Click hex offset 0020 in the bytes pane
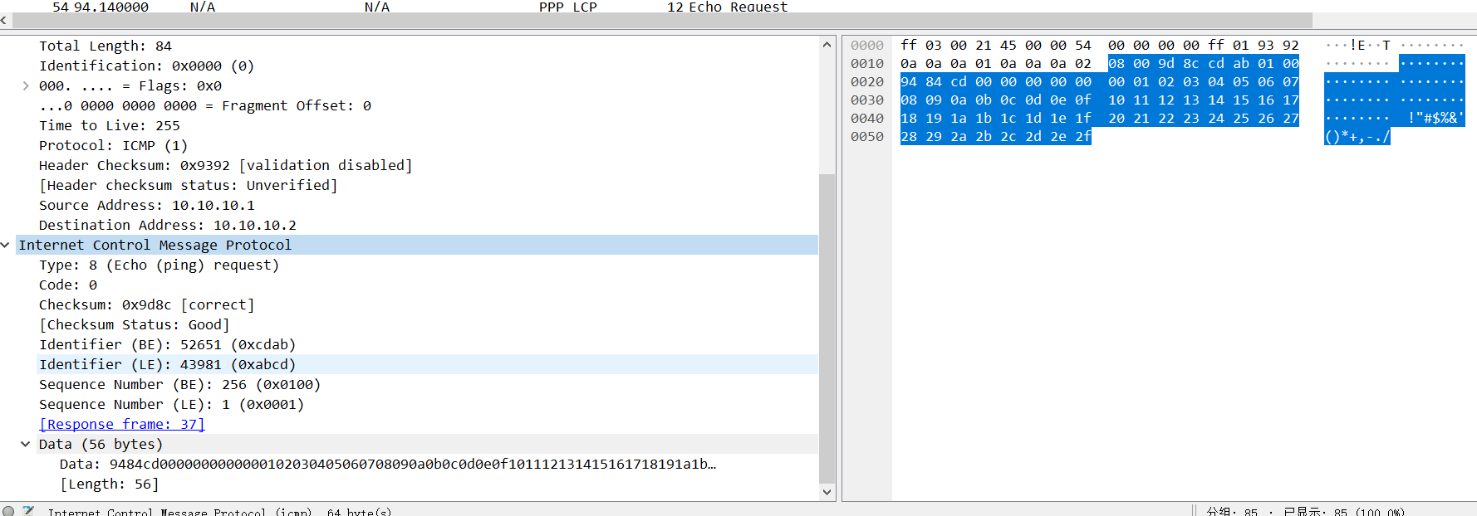This screenshot has width=1477, height=516. pos(867,82)
